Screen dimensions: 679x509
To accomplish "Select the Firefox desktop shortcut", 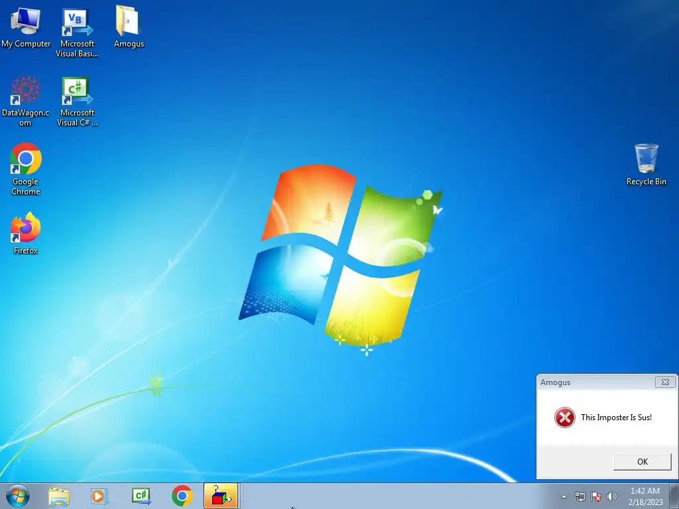I will 26,233.
